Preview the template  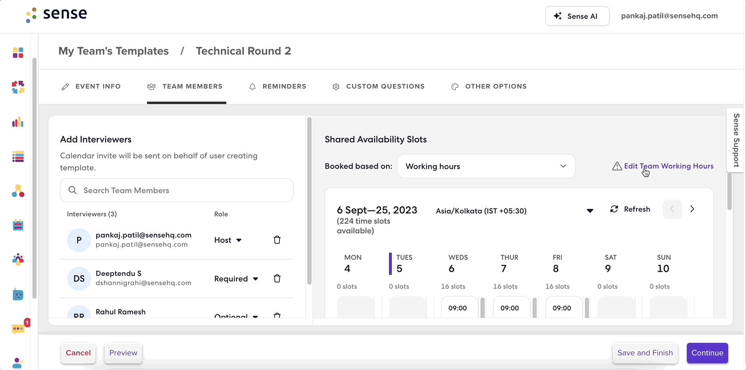point(123,353)
